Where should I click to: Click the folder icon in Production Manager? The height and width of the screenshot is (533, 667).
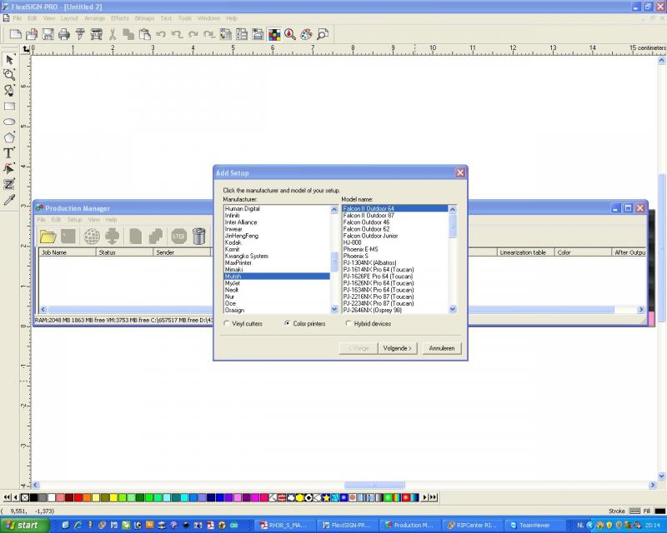pyautogui.click(x=48, y=237)
